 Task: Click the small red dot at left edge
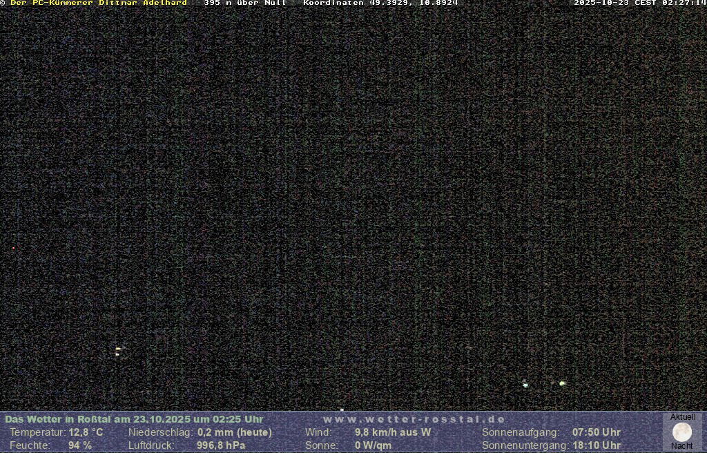(13, 248)
